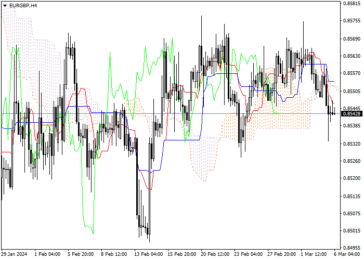Select the 23 Feb 04:00 time label
The image size is (364, 260).
click(248, 254)
